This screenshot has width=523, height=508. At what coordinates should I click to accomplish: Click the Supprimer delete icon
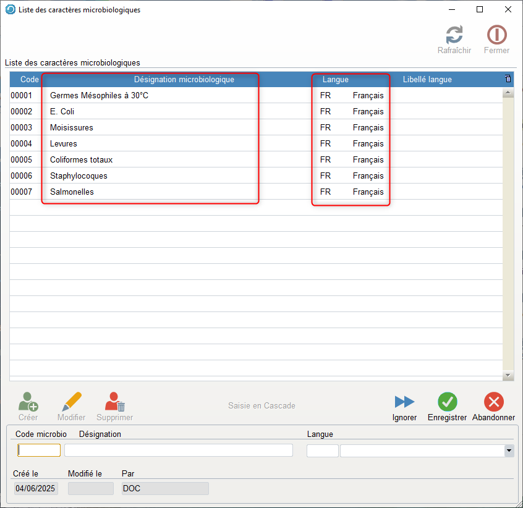114,402
